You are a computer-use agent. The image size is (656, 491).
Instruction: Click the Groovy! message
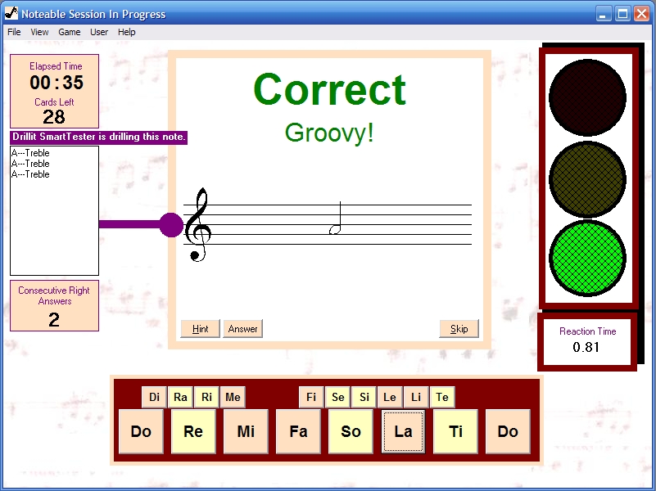tap(329, 133)
